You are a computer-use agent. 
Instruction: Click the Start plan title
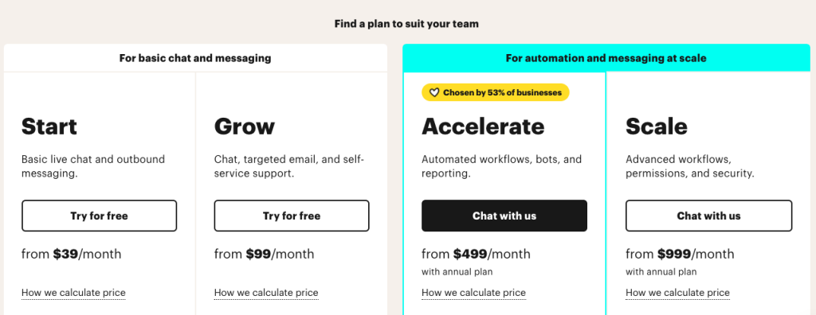tap(49, 126)
